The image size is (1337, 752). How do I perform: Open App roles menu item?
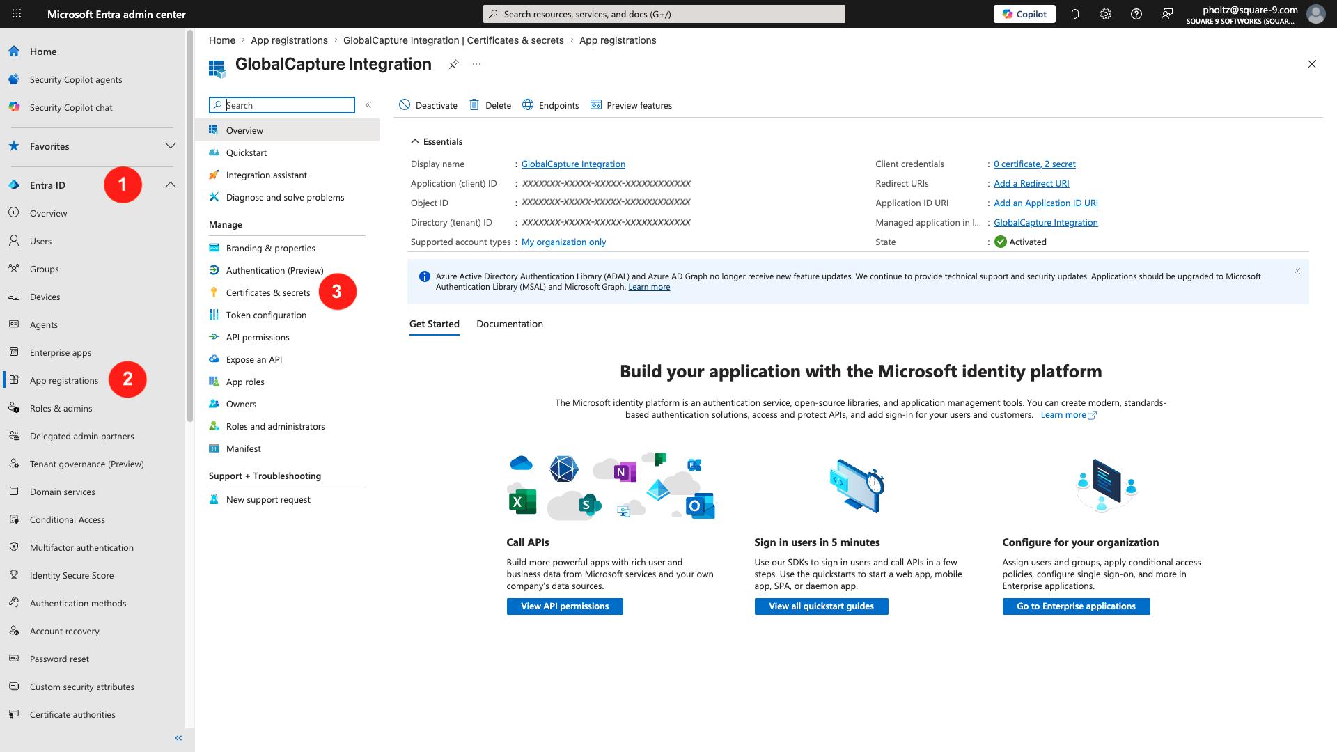coord(245,382)
